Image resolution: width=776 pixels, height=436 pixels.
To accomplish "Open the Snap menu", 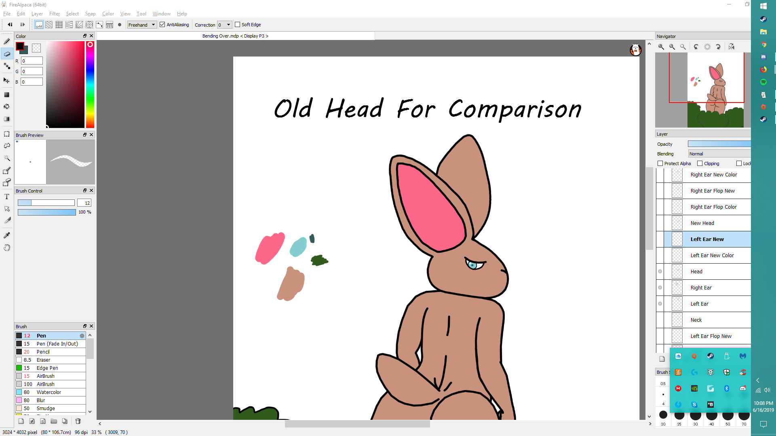I will click(90, 14).
